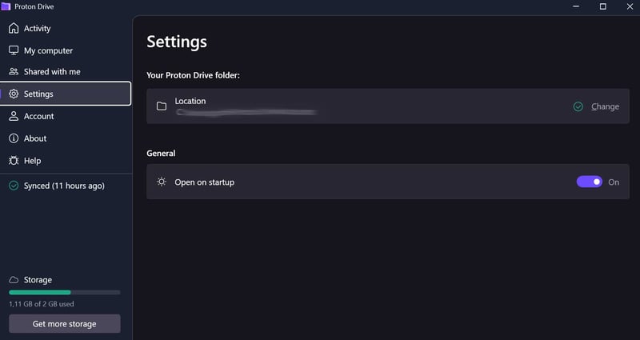The width and height of the screenshot is (640, 340).
Task: Click the Activity home icon
Action: [14, 29]
